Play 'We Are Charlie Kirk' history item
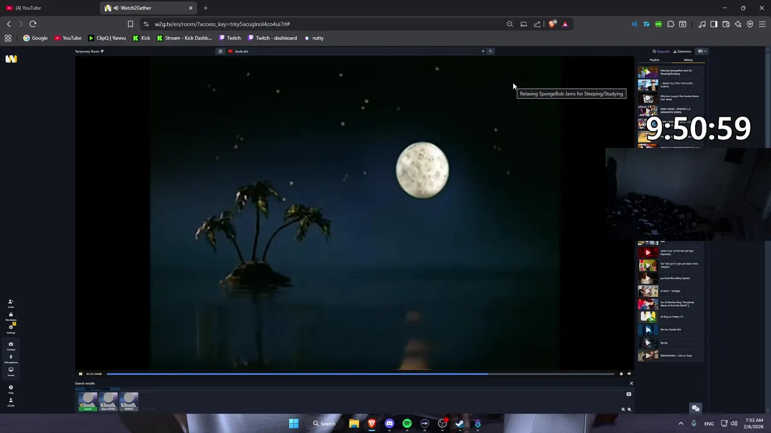Viewport: 771px width, 433px height. tap(670, 330)
